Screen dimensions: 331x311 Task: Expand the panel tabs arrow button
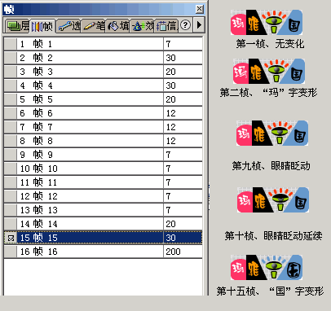pos(199,25)
